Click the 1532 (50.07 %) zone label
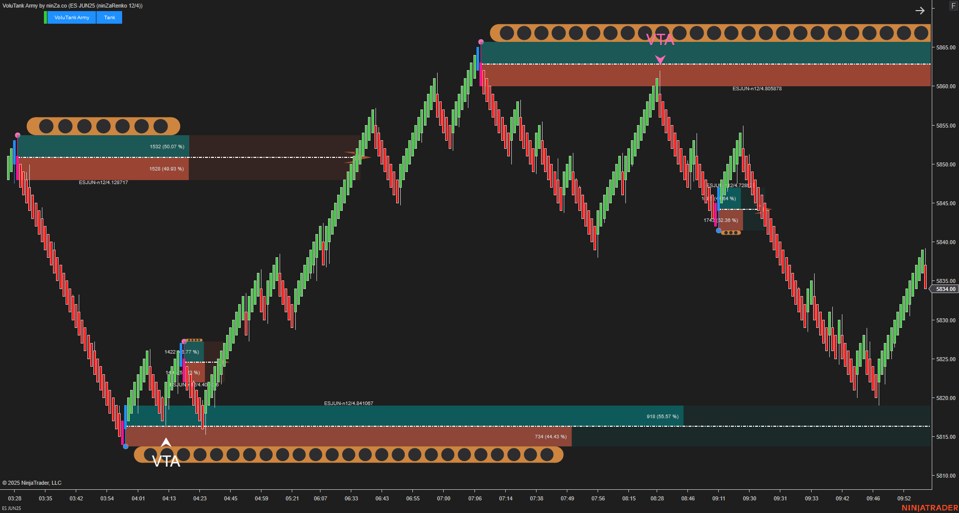 click(x=167, y=147)
